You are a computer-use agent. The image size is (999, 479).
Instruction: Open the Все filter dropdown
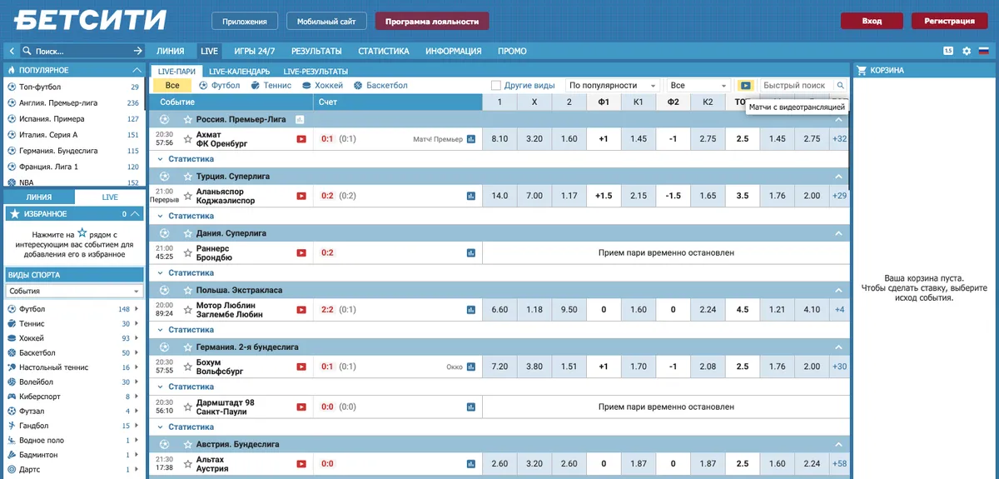pyautogui.click(x=698, y=85)
